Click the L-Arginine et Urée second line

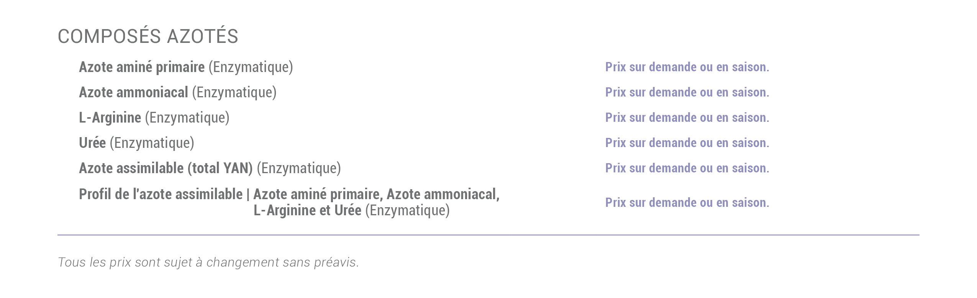pyautogui.click(x=352, y=210)
